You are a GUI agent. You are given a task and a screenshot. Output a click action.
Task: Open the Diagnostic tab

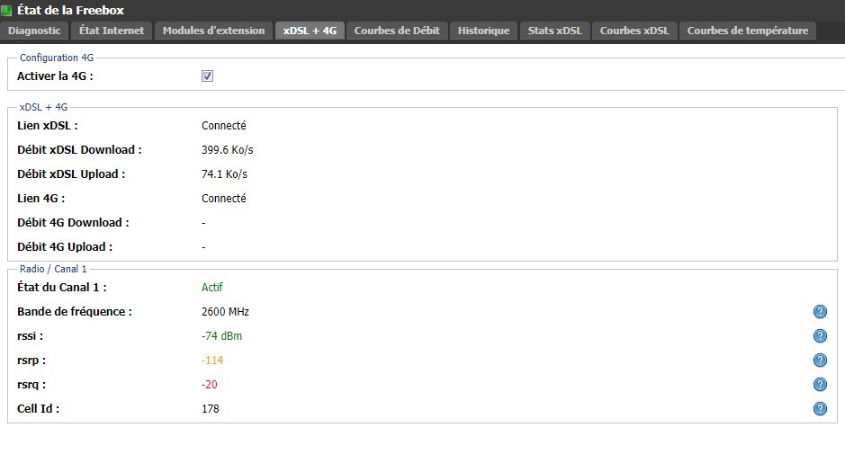pyautogui.click(x=34, y=31)
